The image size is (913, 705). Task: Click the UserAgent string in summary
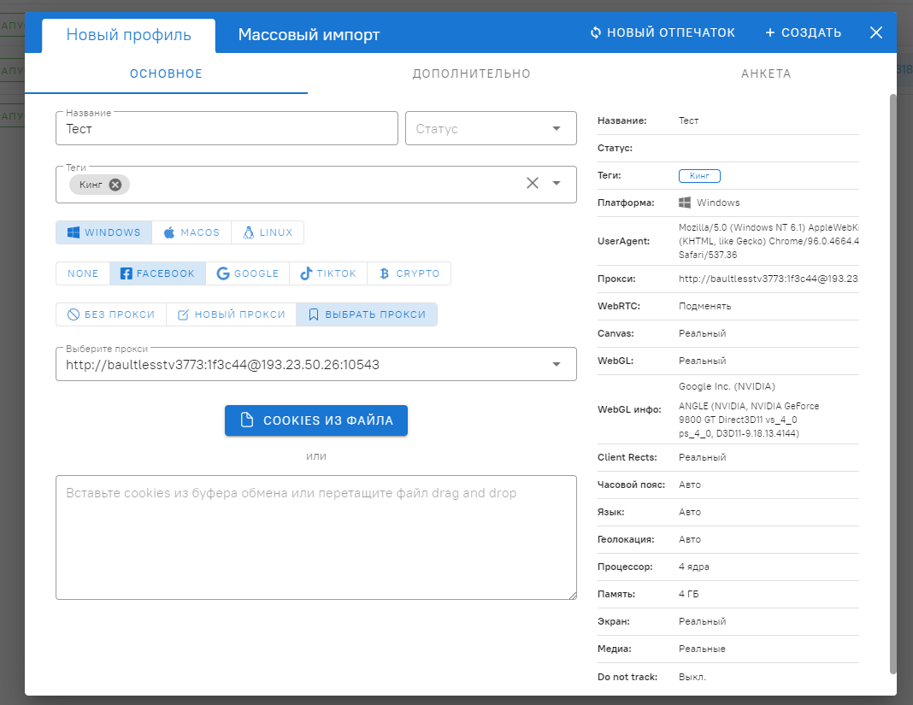[769, 241]
